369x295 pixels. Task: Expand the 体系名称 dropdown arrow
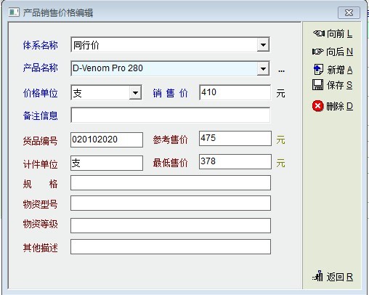[263, 44]
